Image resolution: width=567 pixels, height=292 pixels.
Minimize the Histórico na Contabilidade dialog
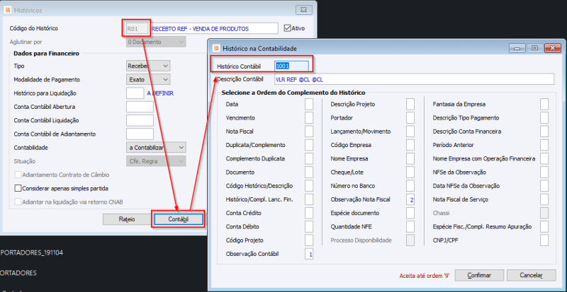click(x=517, y=47)
